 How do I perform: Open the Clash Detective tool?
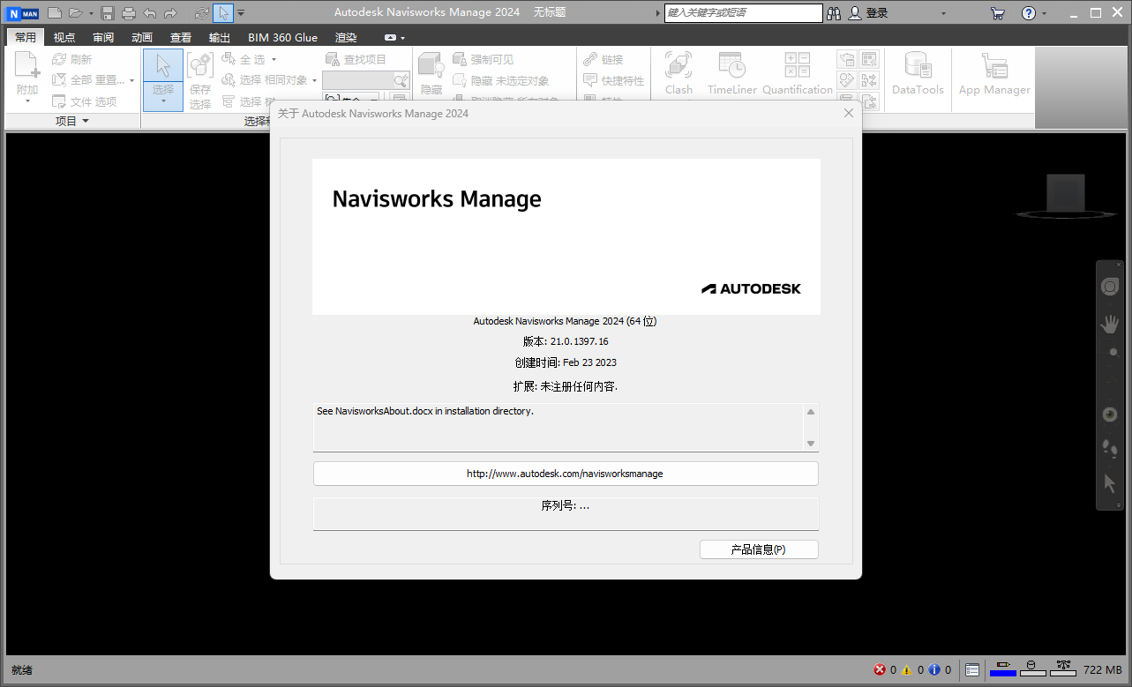point(678,73)
